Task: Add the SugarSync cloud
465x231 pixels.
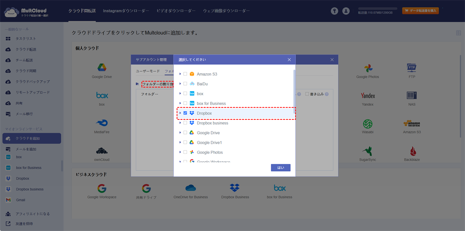Action: pos(368,153)
